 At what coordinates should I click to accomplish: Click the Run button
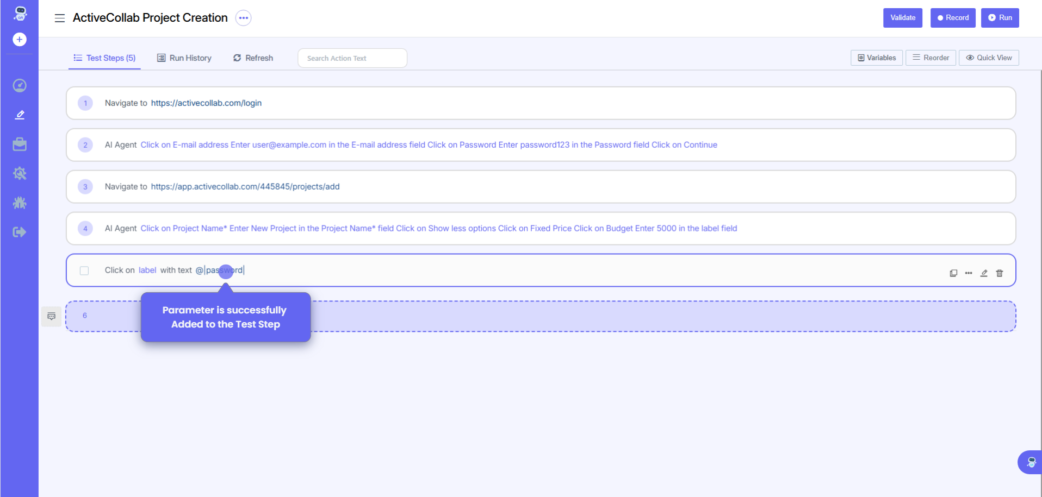point(1000,18)
